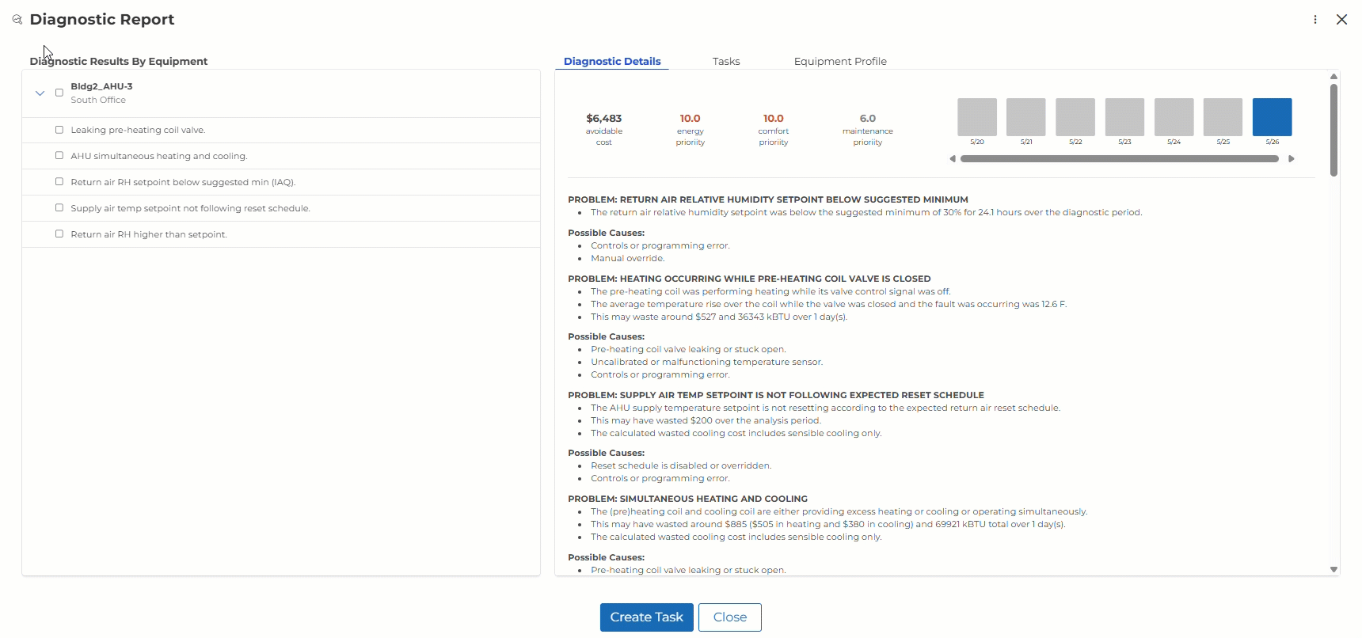The image size is (1362, 638).
Task: Click the 10.0 energy priority value
Action: pos(691,118)
